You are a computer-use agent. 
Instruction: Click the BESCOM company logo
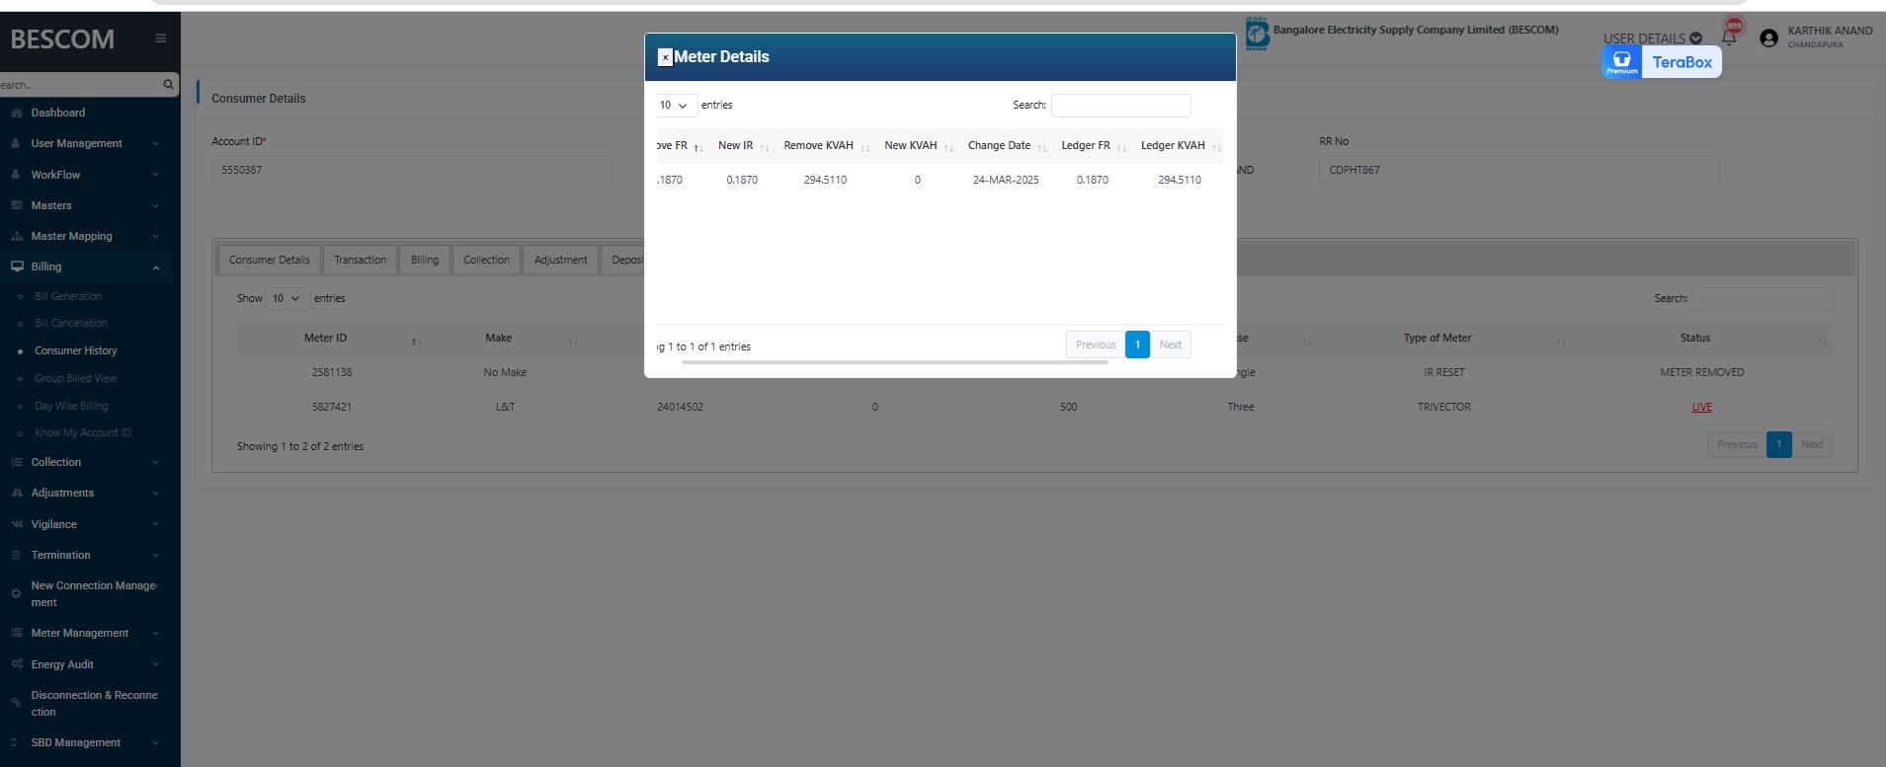tap(1257, 34)
